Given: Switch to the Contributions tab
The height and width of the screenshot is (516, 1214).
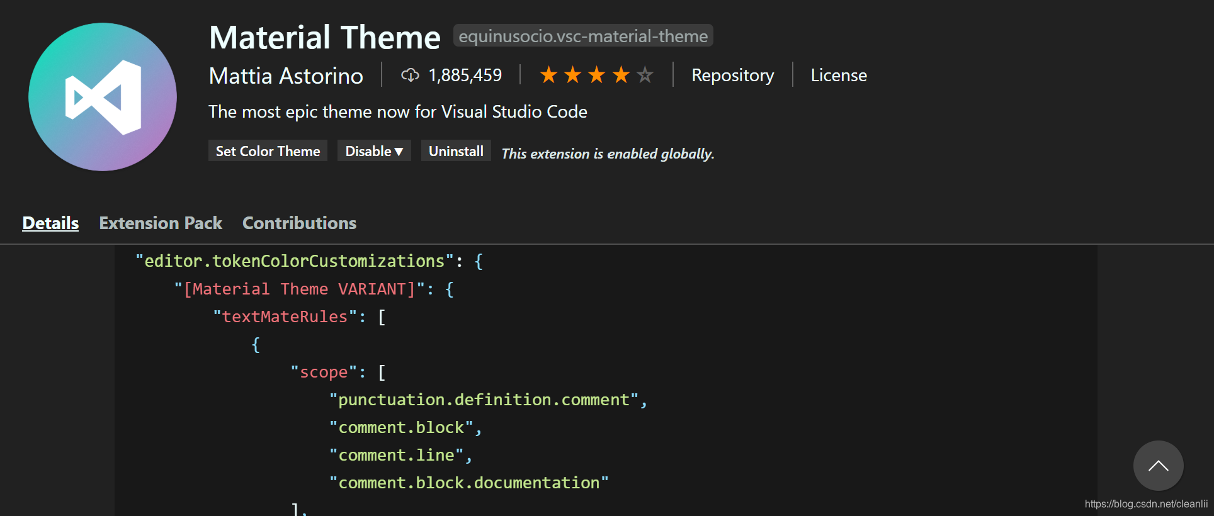Looking at the screenshot, I should (x=299, y=223).
